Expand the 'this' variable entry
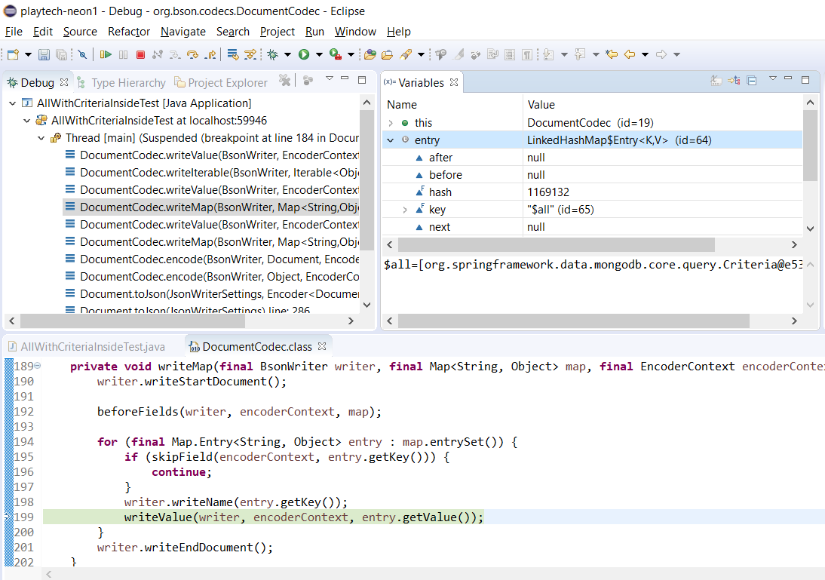 (x=391, y=122)
